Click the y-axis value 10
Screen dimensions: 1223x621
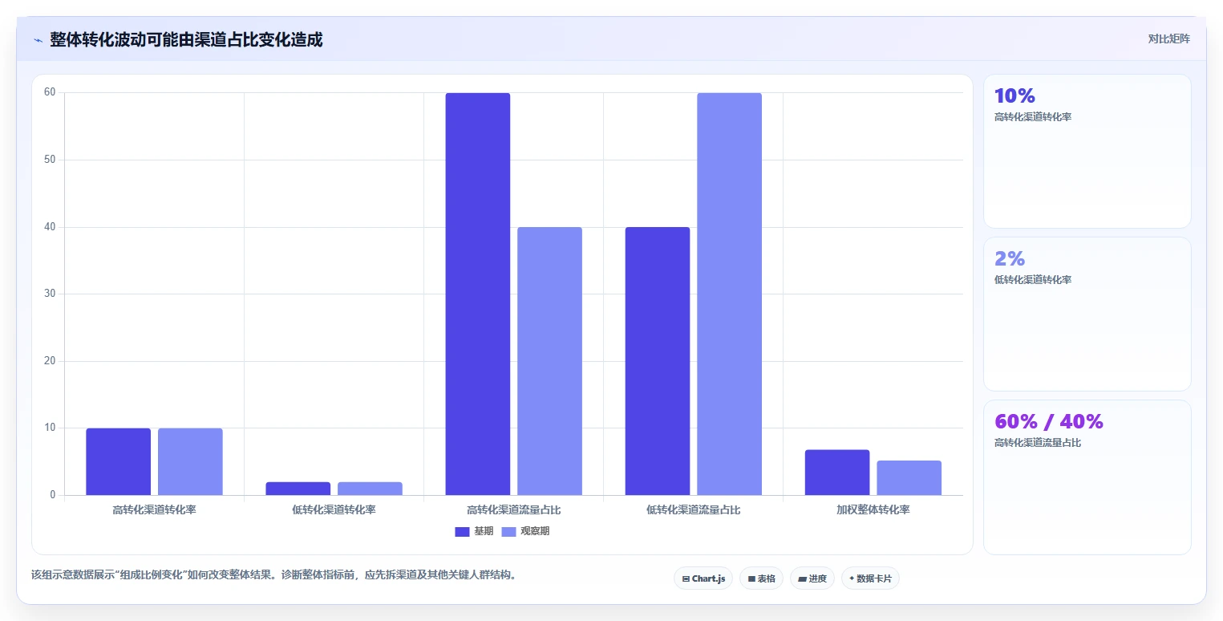coord(50,428)
